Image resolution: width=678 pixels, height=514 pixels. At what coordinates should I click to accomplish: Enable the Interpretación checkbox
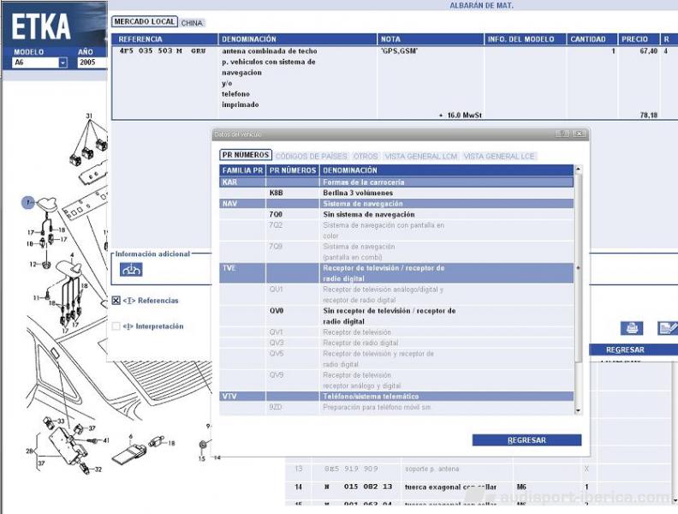(x=116, y=326)
